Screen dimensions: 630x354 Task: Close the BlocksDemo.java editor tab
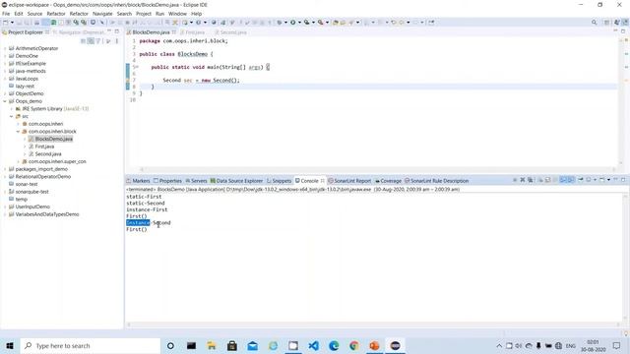click(174, 32)
